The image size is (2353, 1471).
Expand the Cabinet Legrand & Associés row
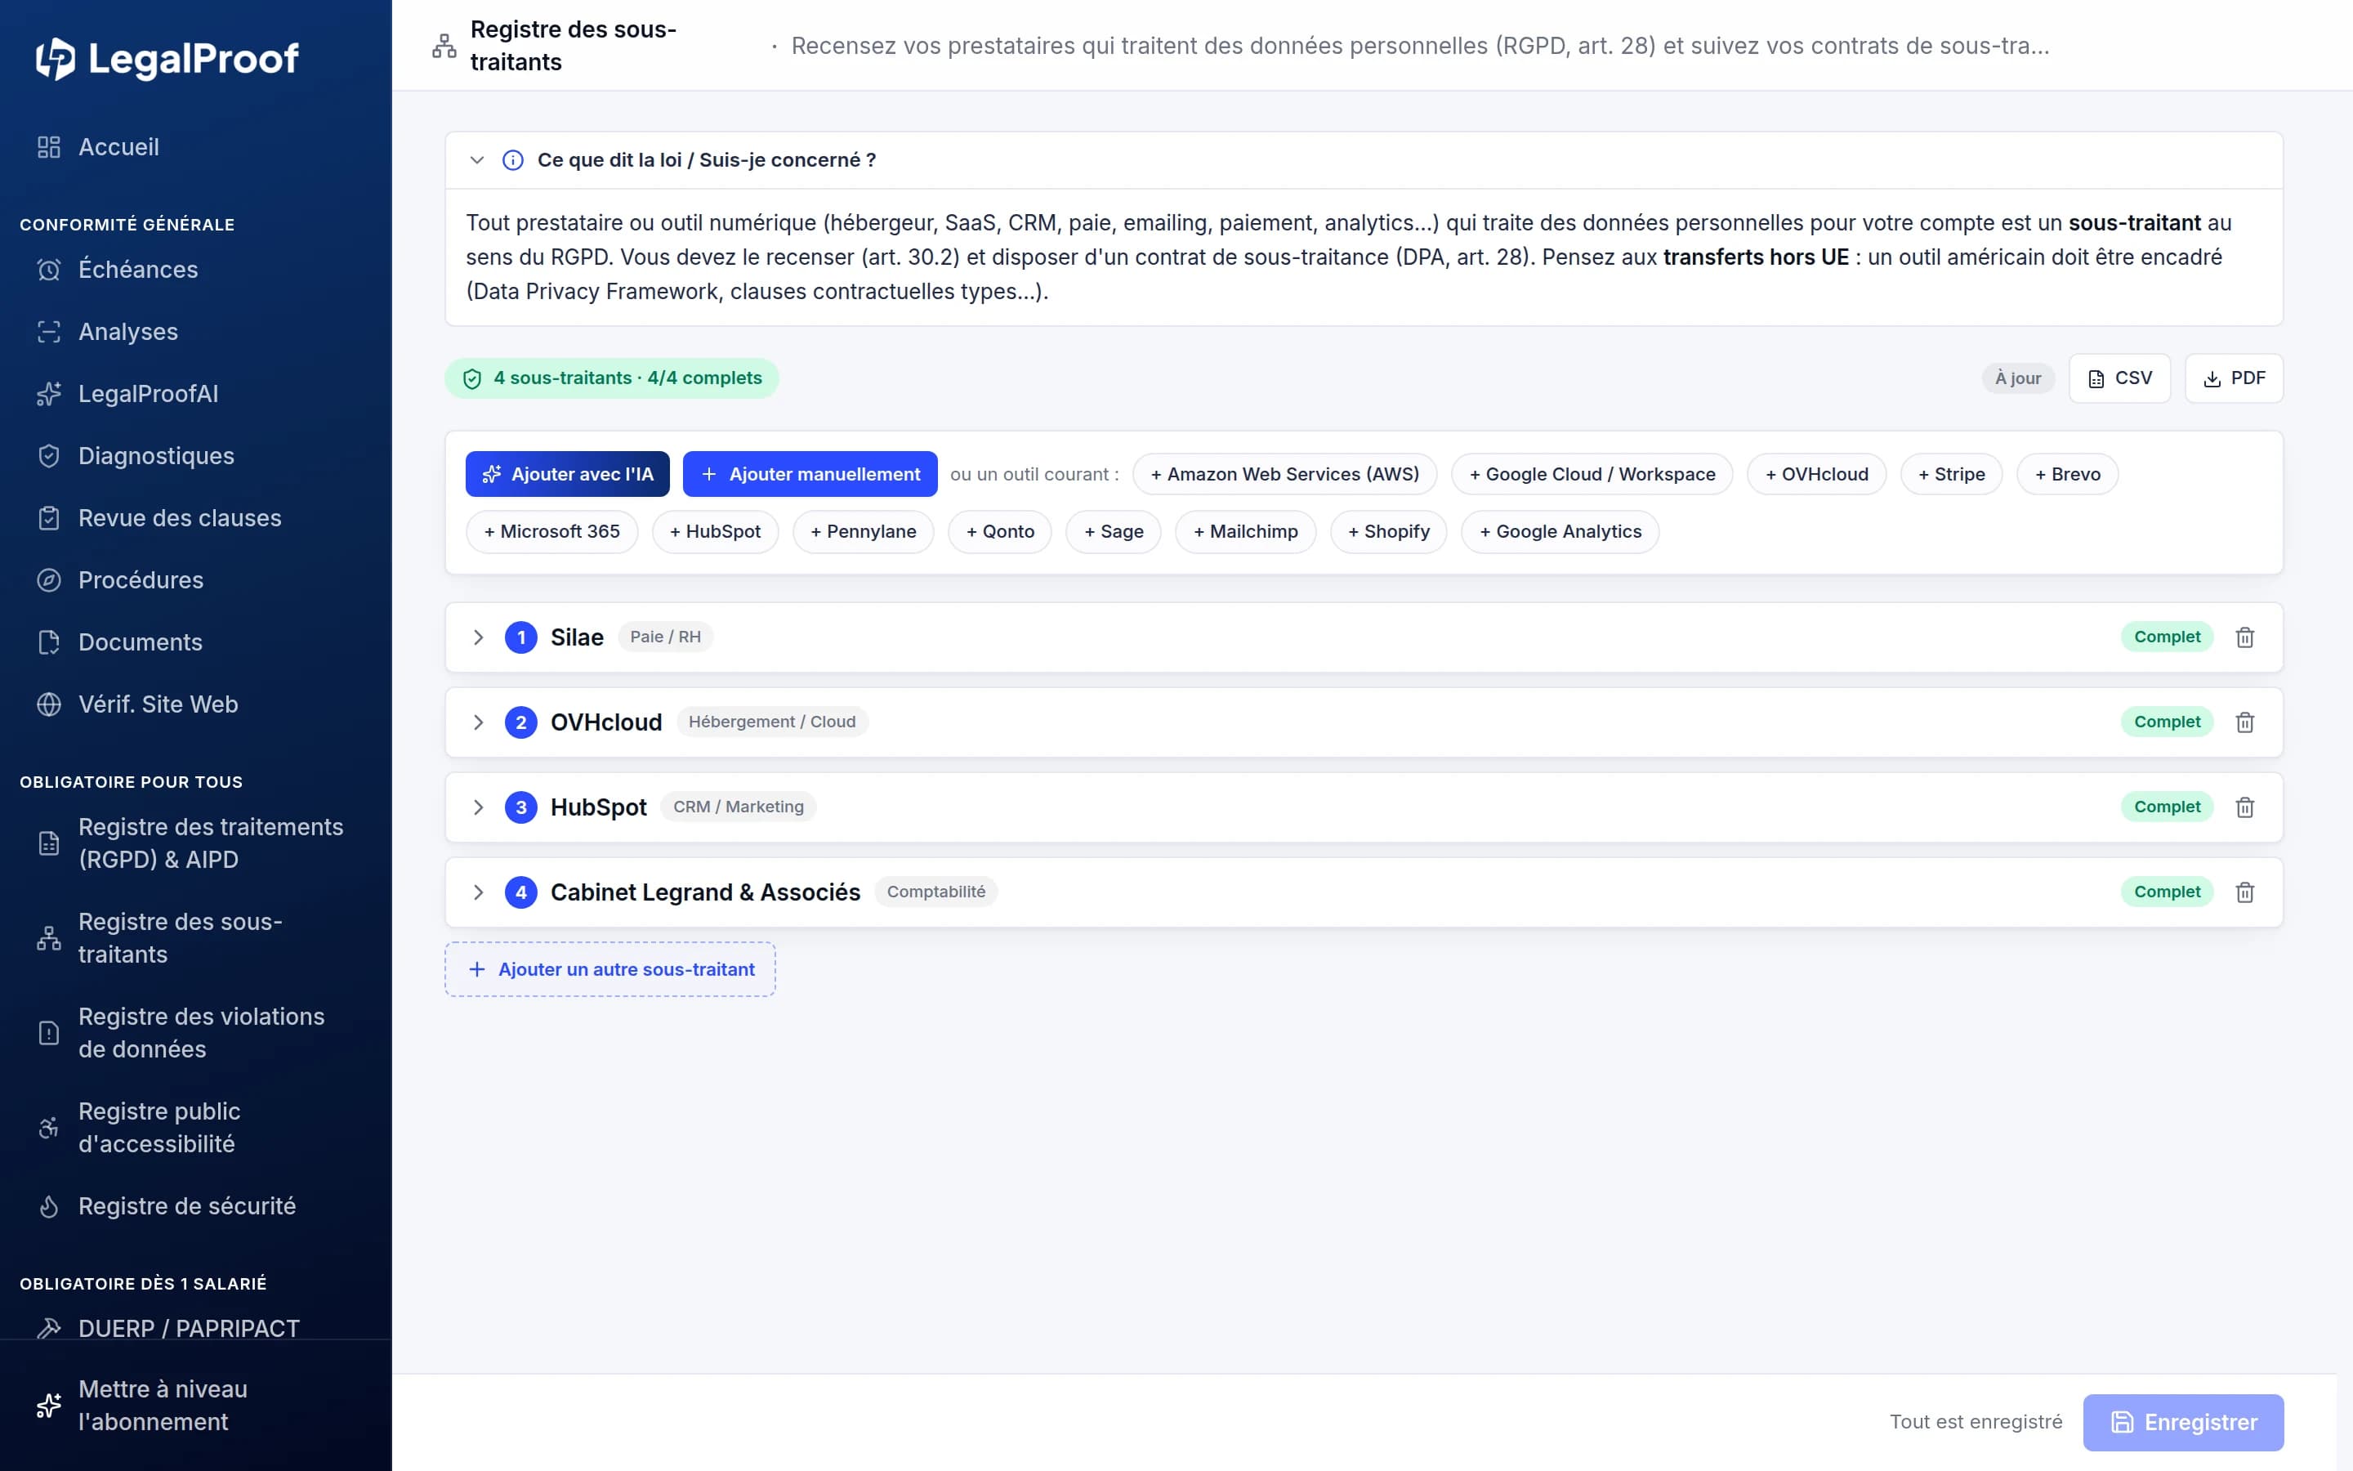click(x=479, y=892)
